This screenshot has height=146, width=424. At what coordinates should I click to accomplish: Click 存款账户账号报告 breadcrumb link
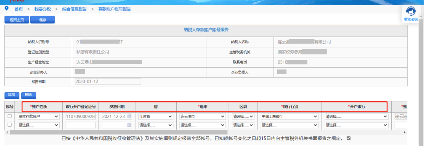pos(115,9)
